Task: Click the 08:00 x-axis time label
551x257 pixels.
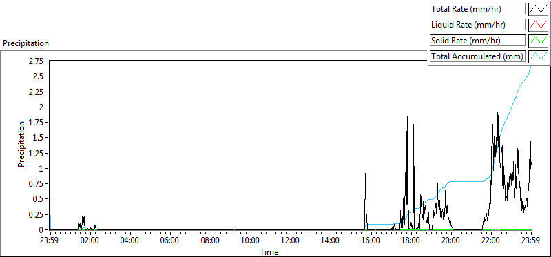Action: pos(211,241)
